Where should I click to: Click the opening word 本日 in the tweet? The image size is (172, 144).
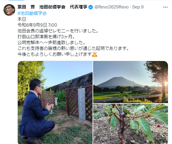pyautogui.click(x=22, y=19)
